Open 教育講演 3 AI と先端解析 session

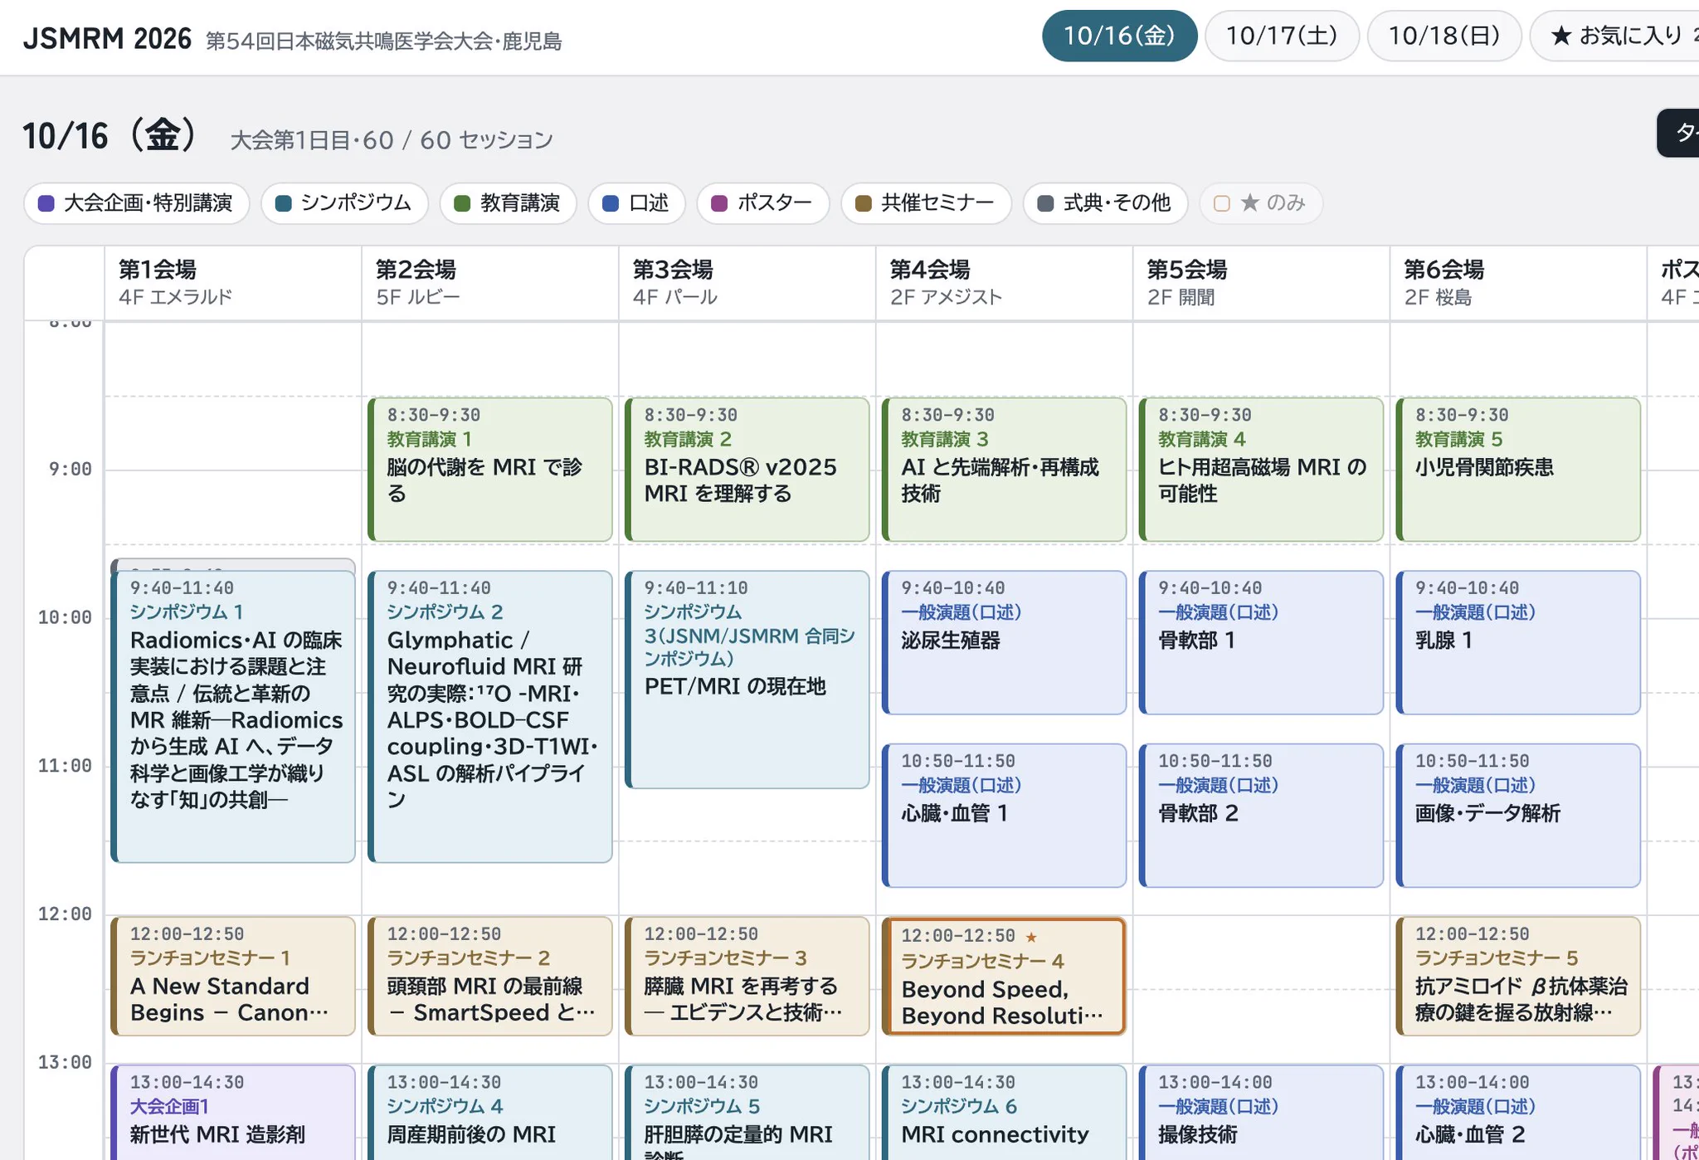[1005, 470]
